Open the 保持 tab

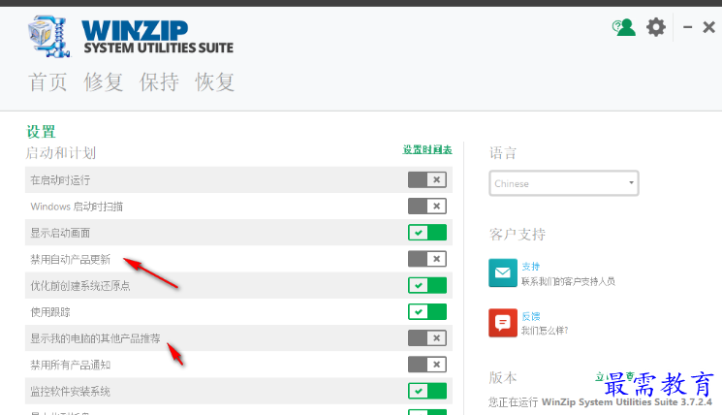click(159, 82)
